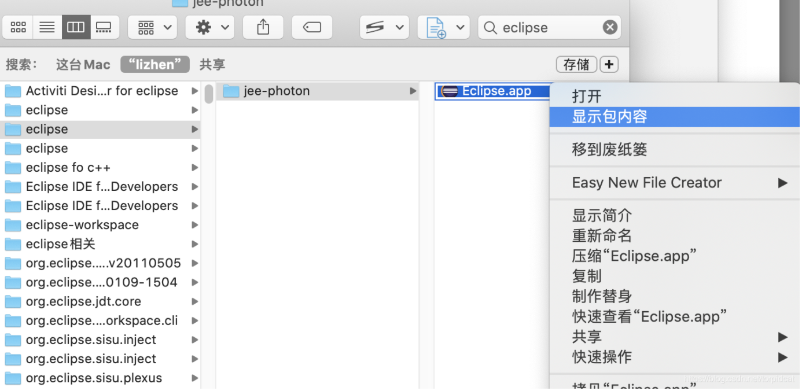The width and height of the screenshot is (802, 391).
Task: Select the jee-photon folder
Action: pyautogui.click(x=318, y=91)
